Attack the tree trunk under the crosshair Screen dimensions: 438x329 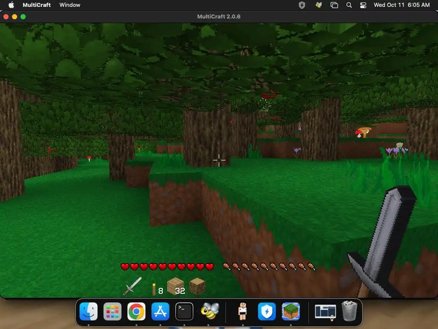tap(207, 137)
